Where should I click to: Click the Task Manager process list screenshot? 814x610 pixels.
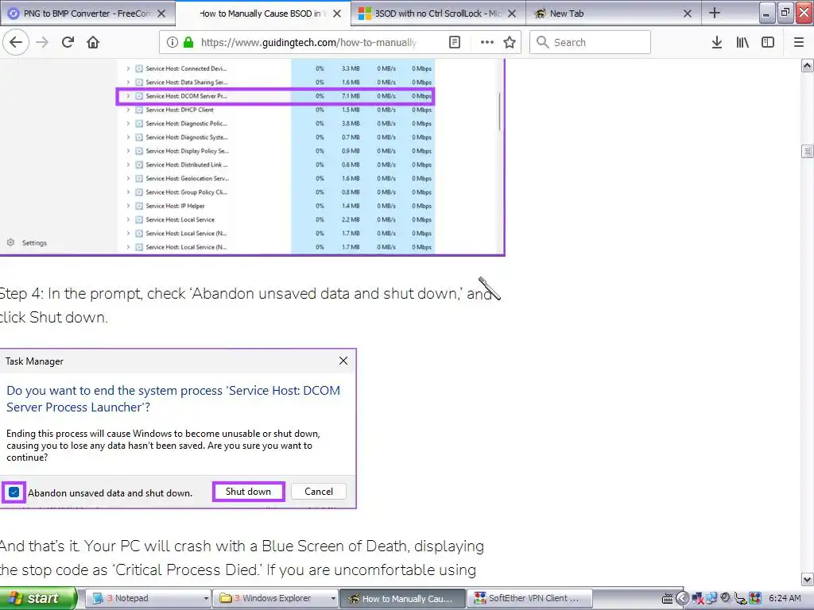(x=252, y=157)
